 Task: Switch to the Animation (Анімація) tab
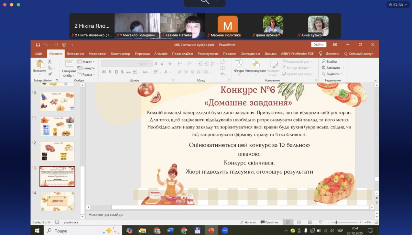click(161, 54)
